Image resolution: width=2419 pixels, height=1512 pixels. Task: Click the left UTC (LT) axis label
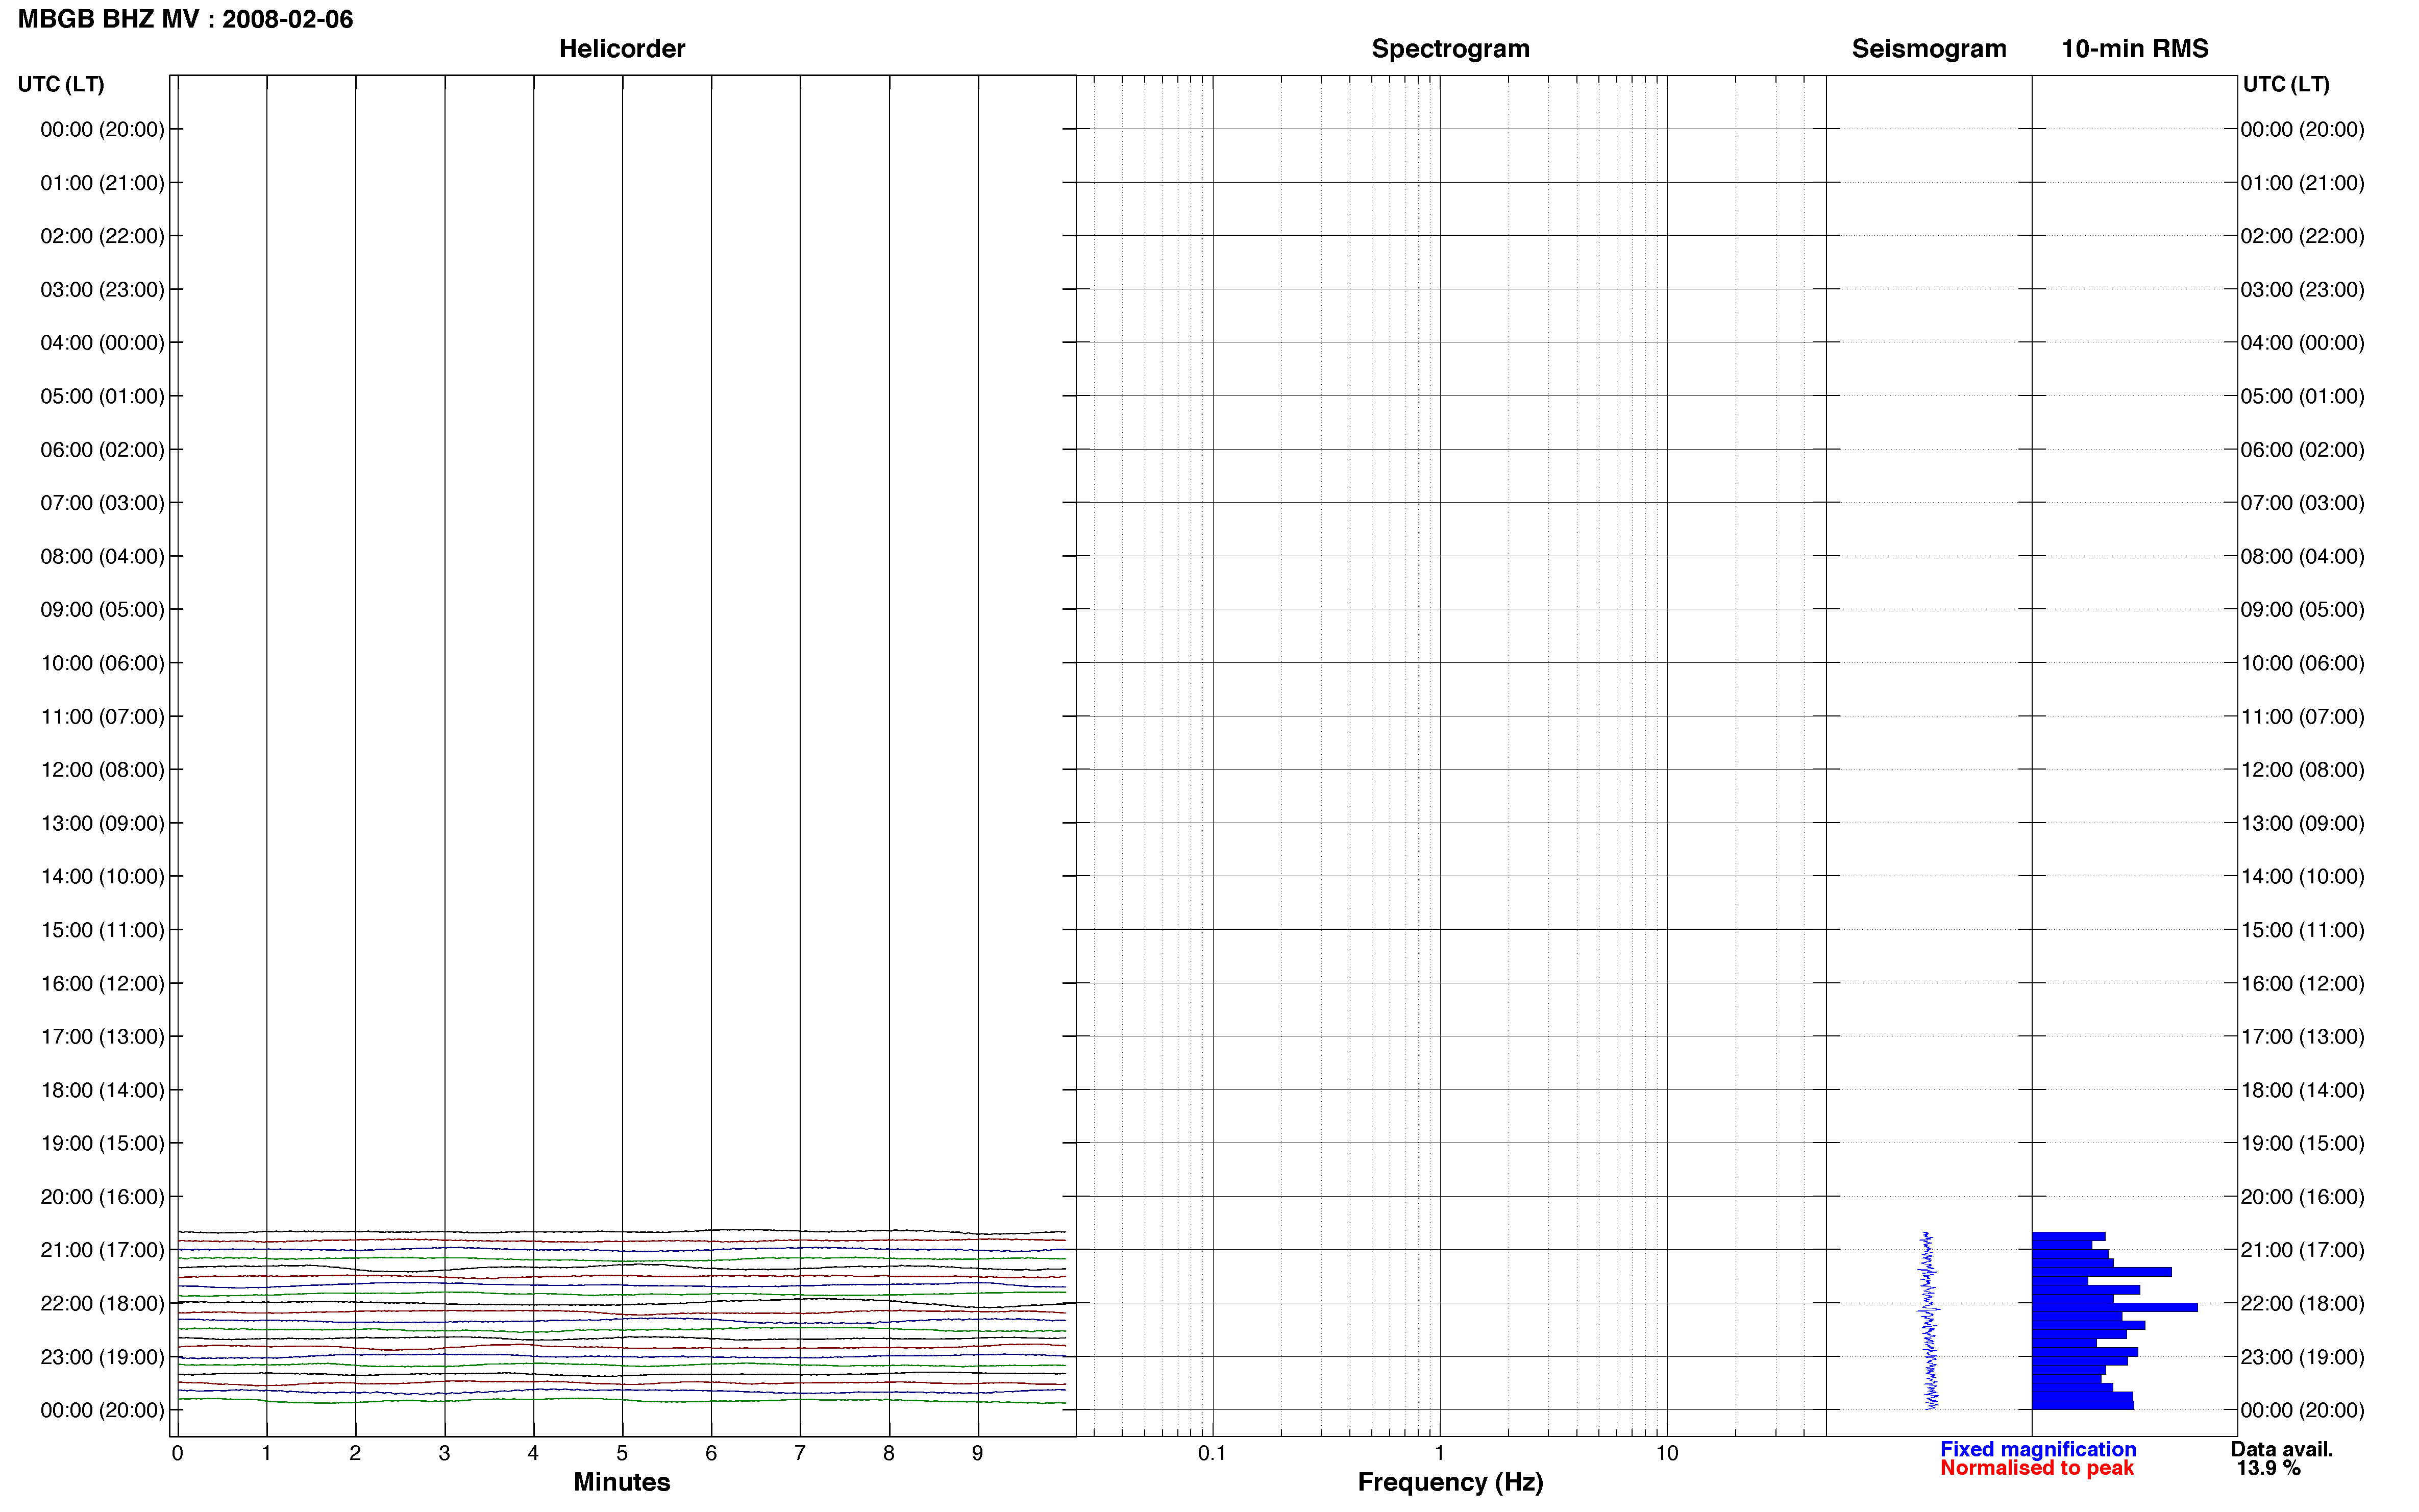[61, 84]
